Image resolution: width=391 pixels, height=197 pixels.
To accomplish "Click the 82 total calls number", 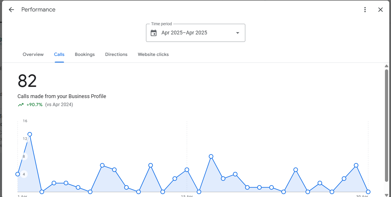I will (27, 81).
